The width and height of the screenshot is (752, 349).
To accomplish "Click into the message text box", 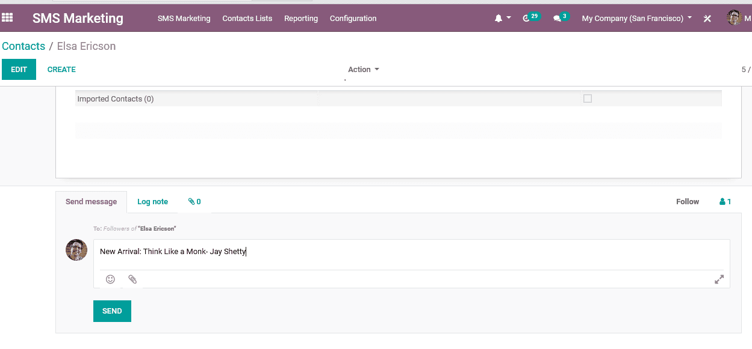I will coord(411,254).
